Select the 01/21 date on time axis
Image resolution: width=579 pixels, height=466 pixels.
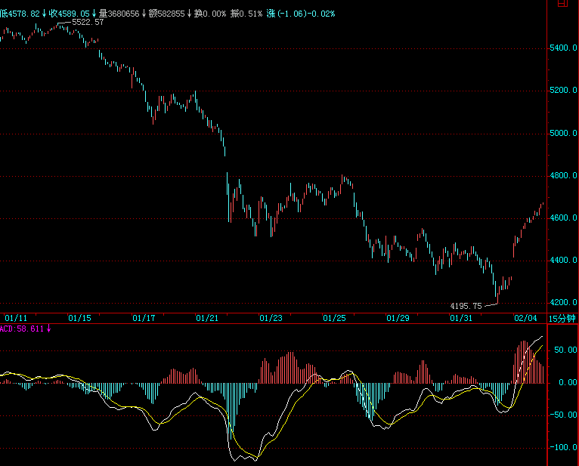[207, 318]
